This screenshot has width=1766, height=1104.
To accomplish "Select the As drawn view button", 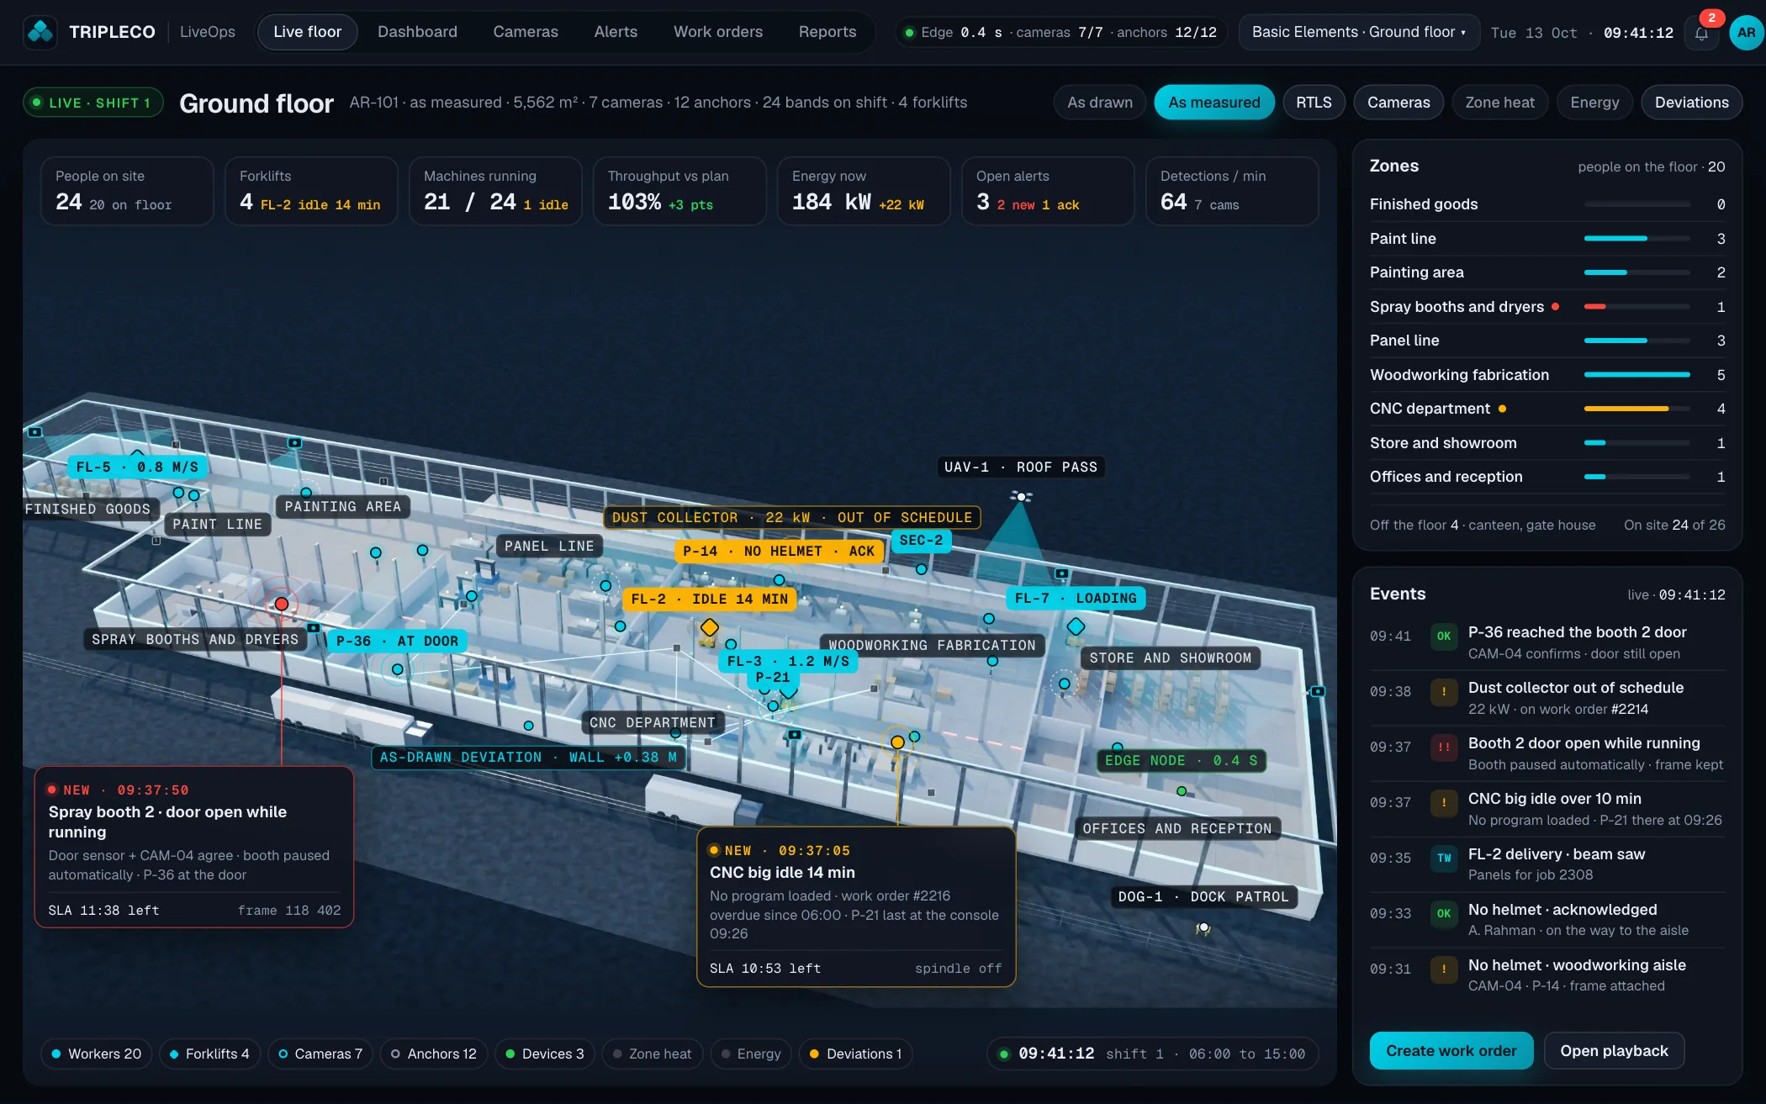I will [1100, 103].
